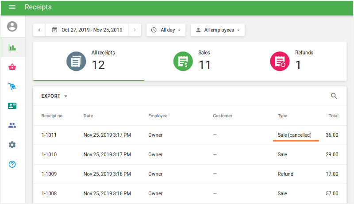Open the Items shopping basket icon
This screenshot has height=204, width=354.
12,67
